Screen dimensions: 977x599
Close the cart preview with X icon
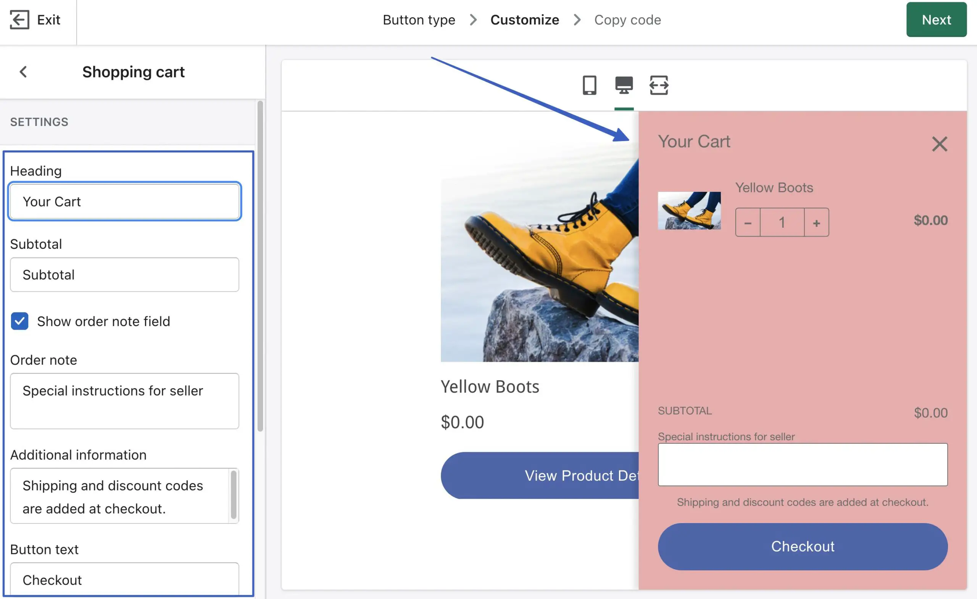coord(940,144)
